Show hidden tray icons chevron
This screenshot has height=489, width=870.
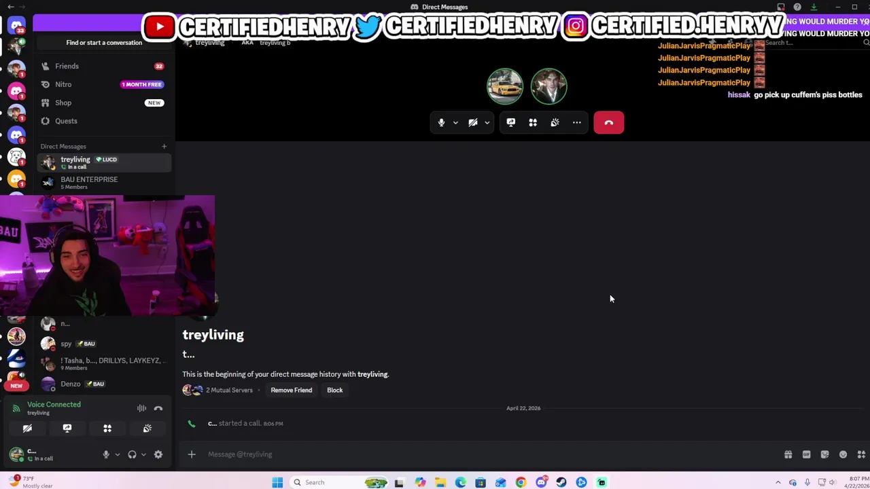pyautogui.click(x=778, y=483)
